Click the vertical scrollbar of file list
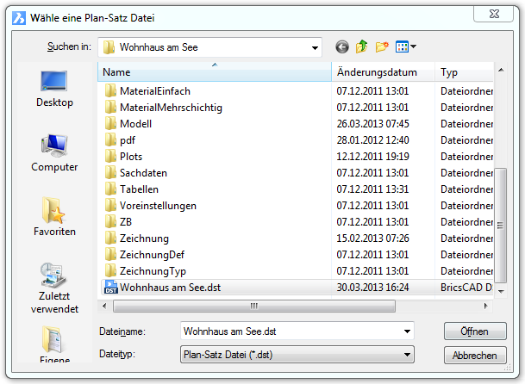525x384 pixels. click(x=500, y=200)
